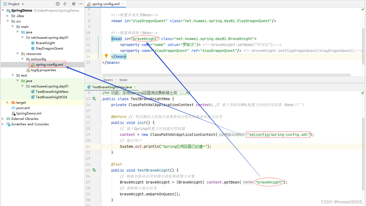Switch to the TestBraveKnightNew.java tab
Viewport: 366px width, 206px height.
click(112, 87)
